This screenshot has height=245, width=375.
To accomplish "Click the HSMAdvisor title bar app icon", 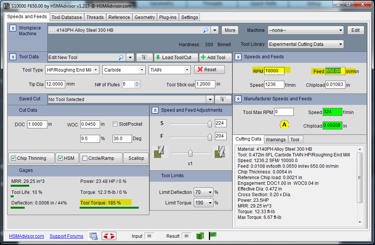I will point(7,6).
